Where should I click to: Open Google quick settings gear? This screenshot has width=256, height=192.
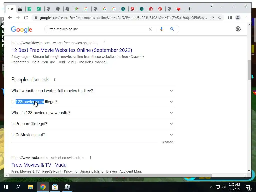pyautogui.click(x=238, y=29)
